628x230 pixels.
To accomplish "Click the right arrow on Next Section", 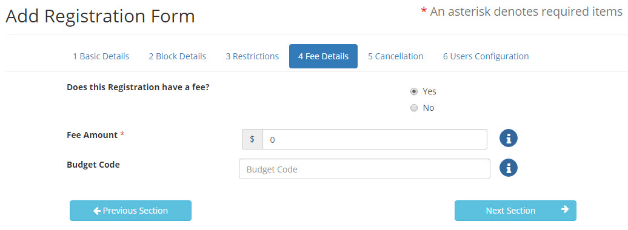I will (565, 209).
